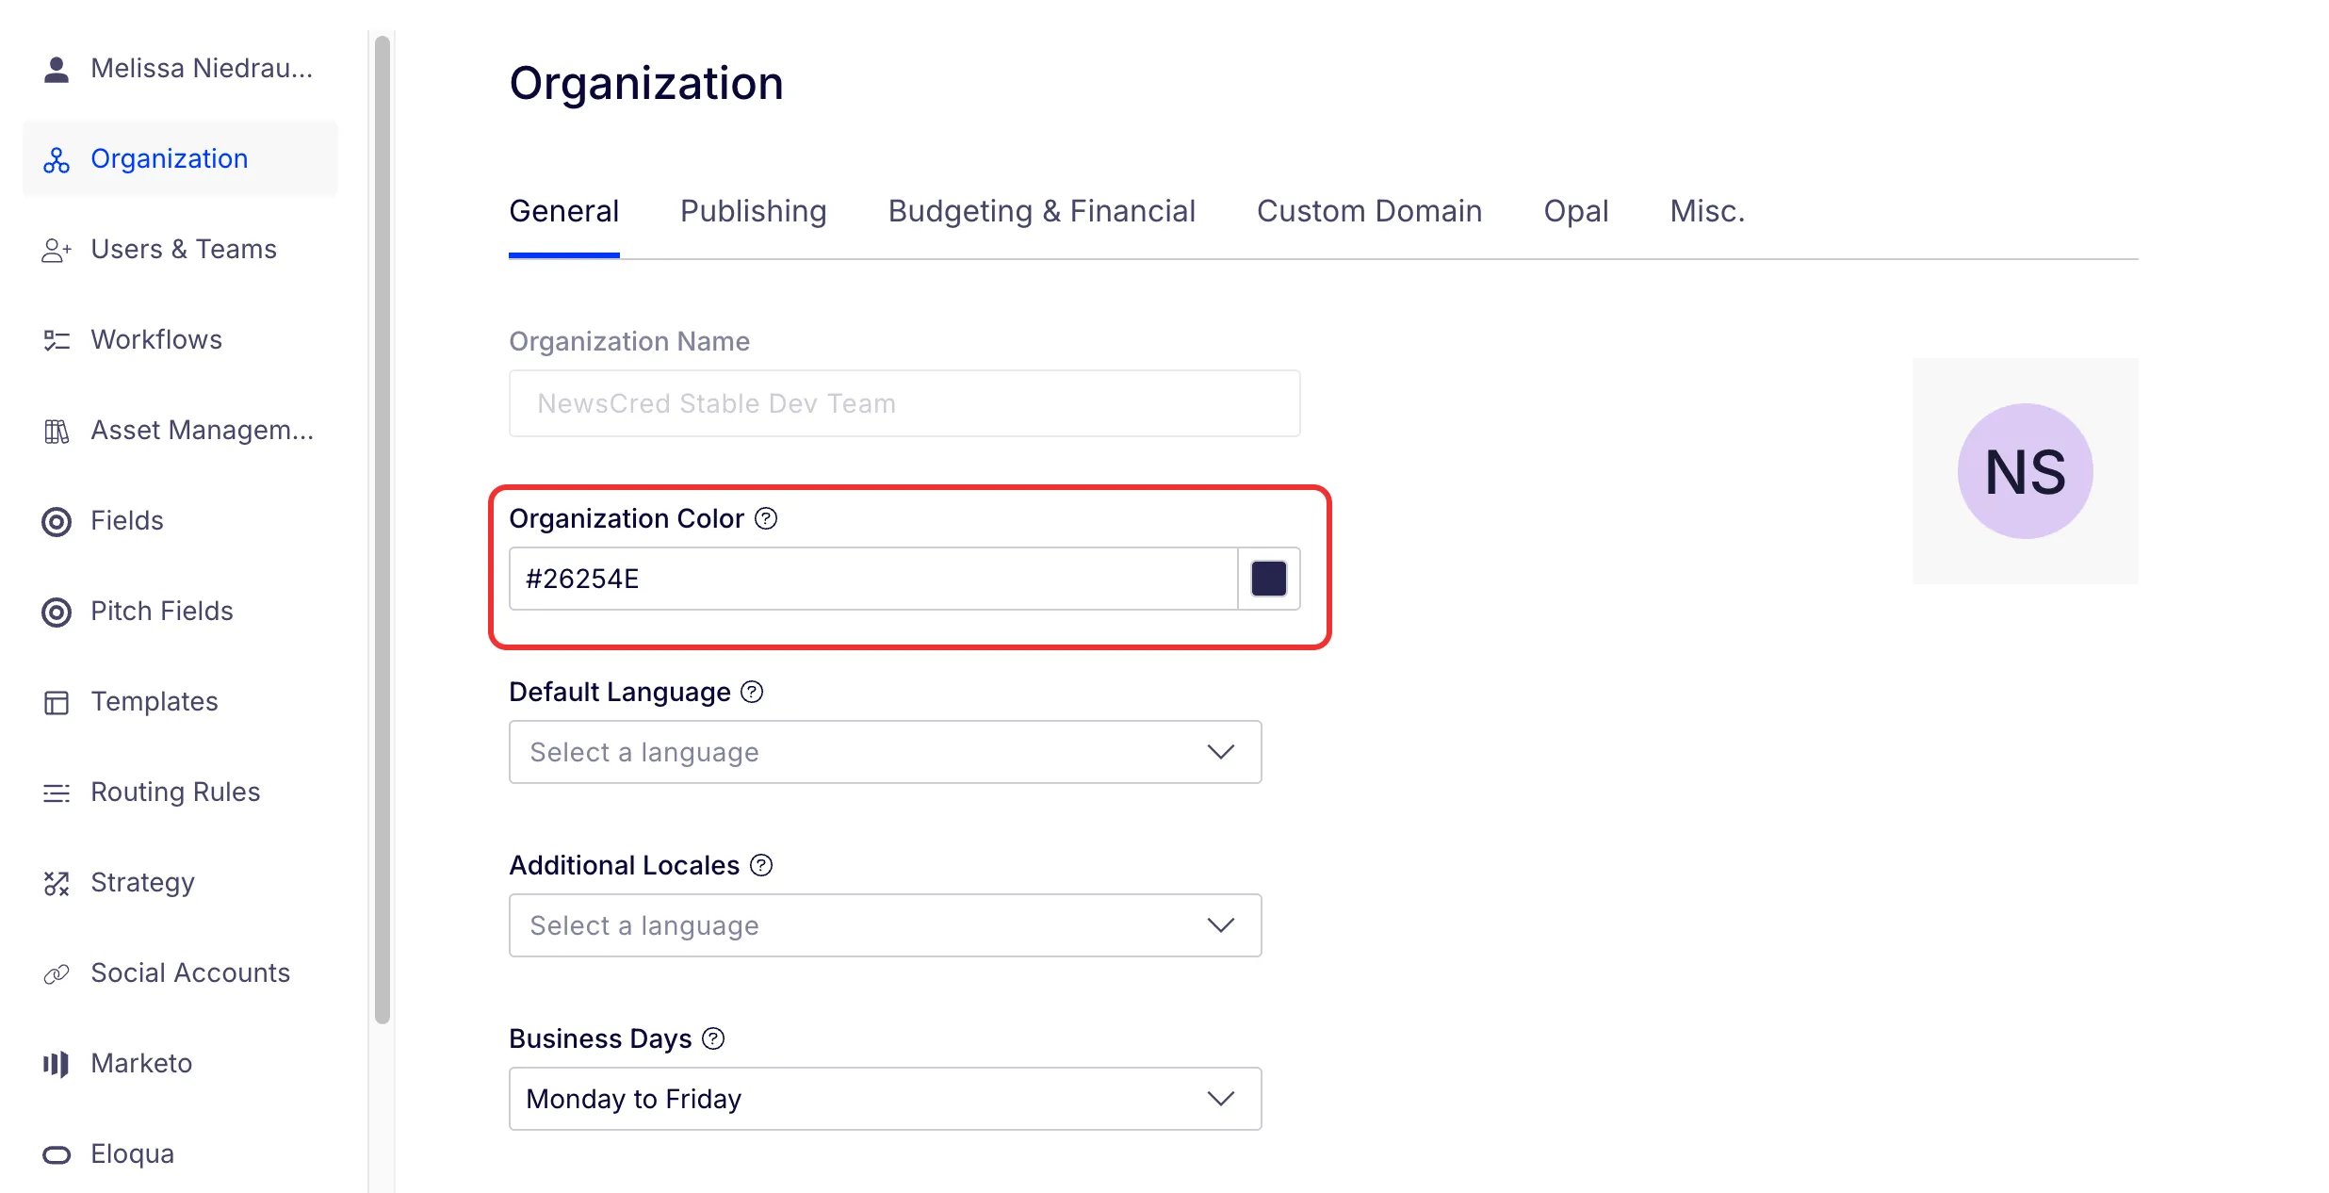Open the organization color swatch picker

[x=1269, y=579]
